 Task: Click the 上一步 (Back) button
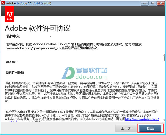tap(126, 128)
